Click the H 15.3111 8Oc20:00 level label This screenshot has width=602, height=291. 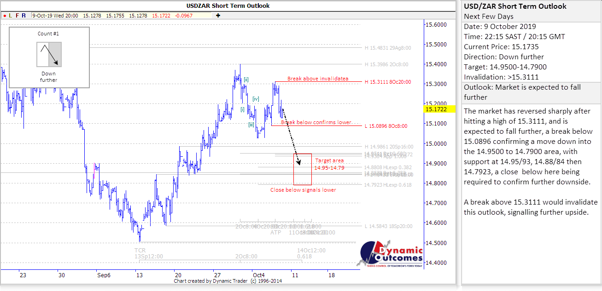pos(387,82)
